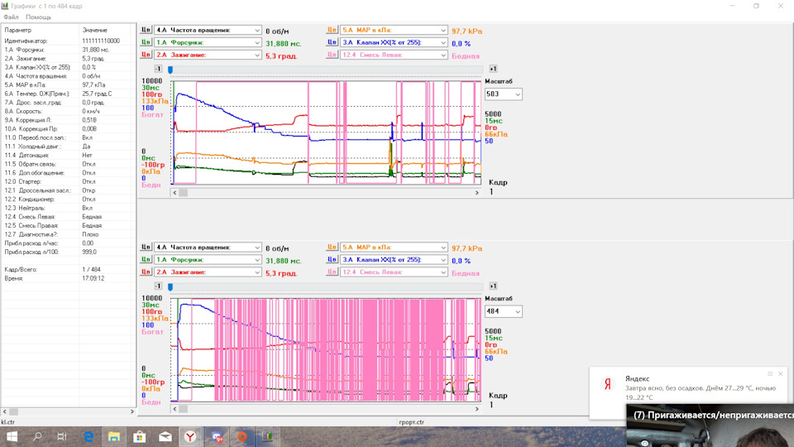Click upper Цв color button for Частота вращения

coord(146,30)
